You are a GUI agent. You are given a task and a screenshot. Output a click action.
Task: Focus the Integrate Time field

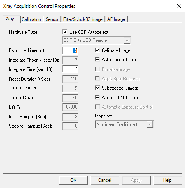[x=70, y=69]
